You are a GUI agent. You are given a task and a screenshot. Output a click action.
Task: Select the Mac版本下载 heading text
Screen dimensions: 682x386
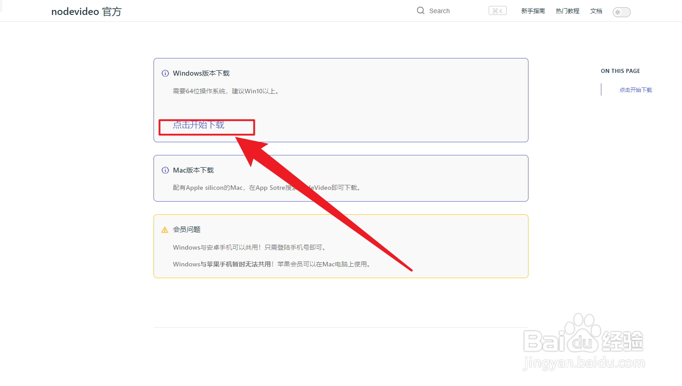pyautogui.click(x=193, y=170)
